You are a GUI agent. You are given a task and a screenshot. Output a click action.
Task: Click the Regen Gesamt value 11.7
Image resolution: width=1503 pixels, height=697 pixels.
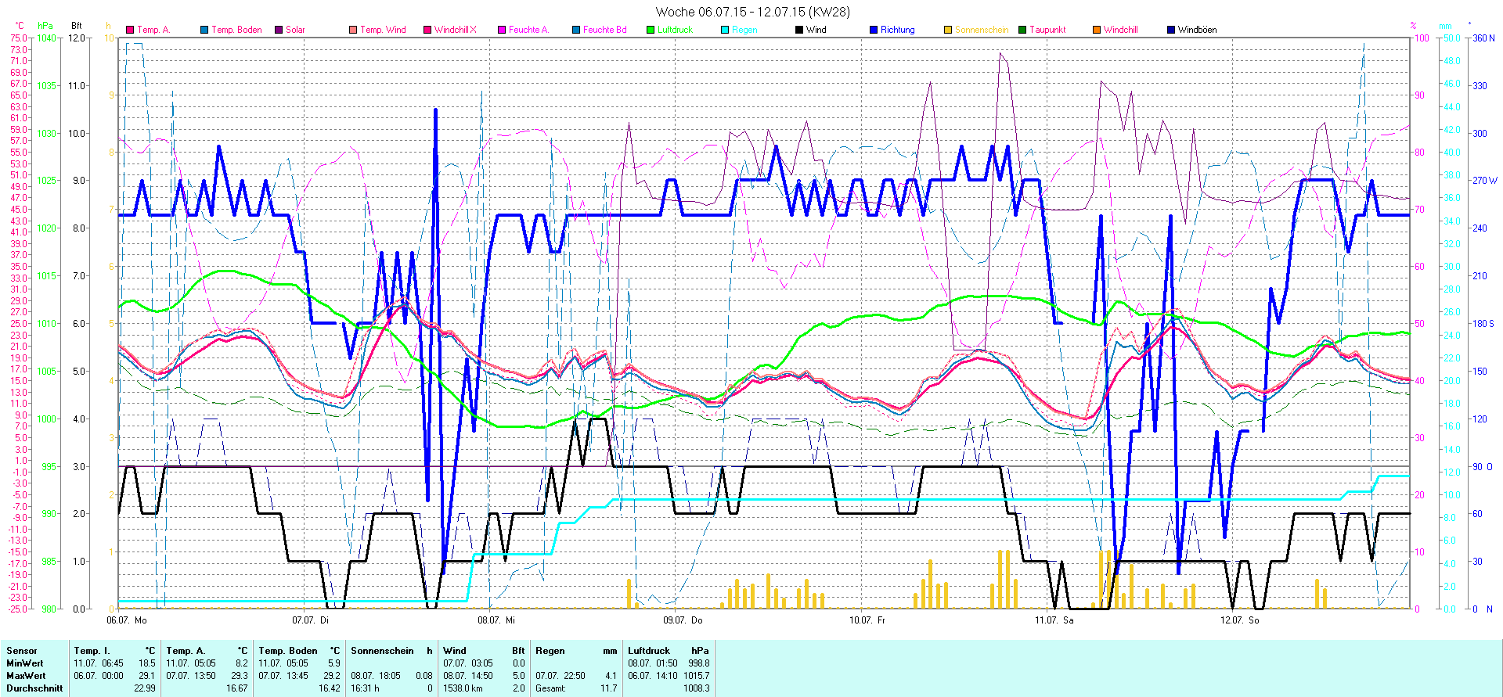point(608,688)
